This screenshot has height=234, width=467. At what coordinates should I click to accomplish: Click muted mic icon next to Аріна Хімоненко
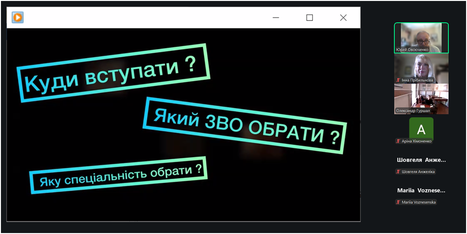(398, 141)
